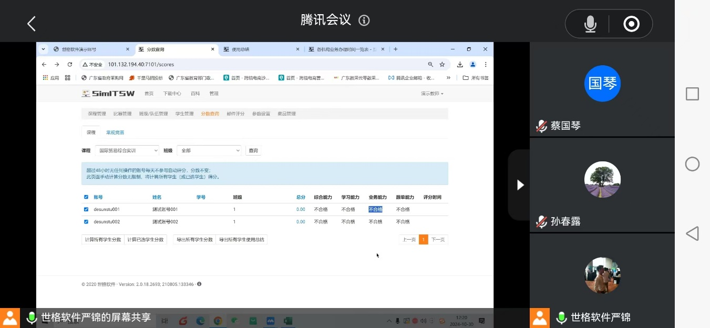Image resolution: width=710 pixels, height=328 pixels.
Task: Click the browser reload icon
Action: (x=69, y=65)
